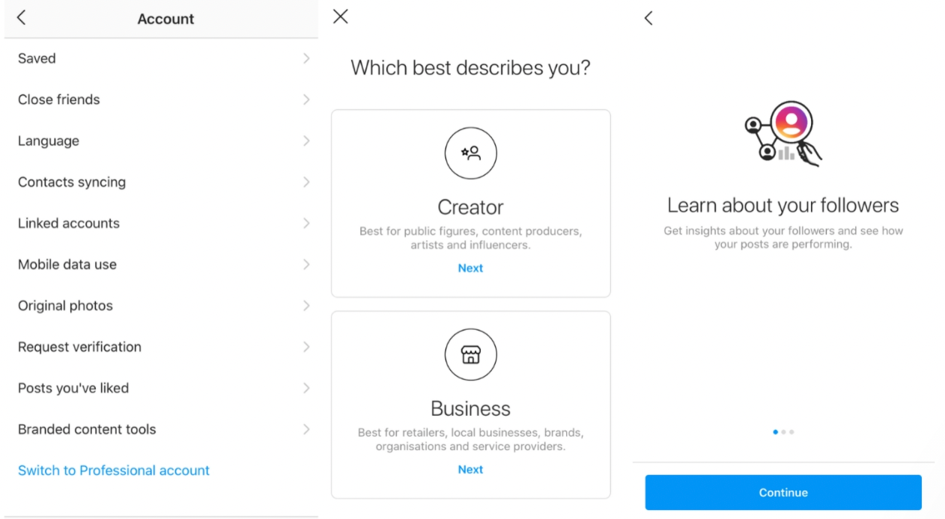Tap the 'Business' heading text
Image resolution: width=945 pixels, height=519 pixels.
470,408
